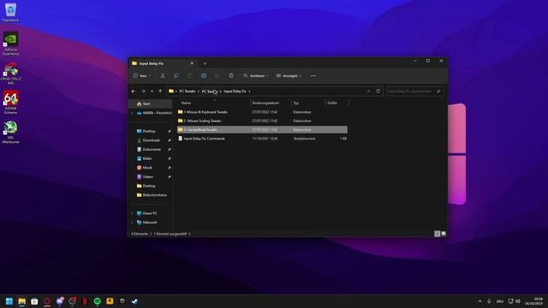548x308 pixels.
Task: Open Netzwerk in navigation pane
Action: 151,222
